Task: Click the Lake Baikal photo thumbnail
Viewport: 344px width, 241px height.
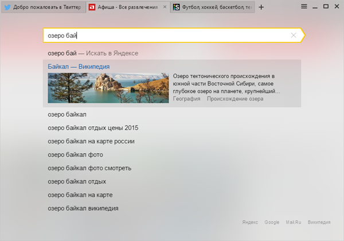Action: point(108,88)
